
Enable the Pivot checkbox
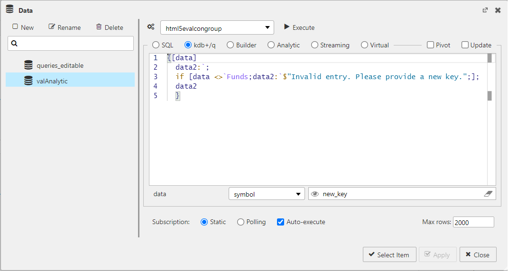click(430, 45)
